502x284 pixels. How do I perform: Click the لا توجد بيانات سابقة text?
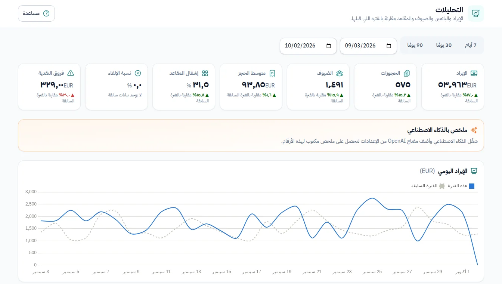pyautogui.click(x=125, y=95)
